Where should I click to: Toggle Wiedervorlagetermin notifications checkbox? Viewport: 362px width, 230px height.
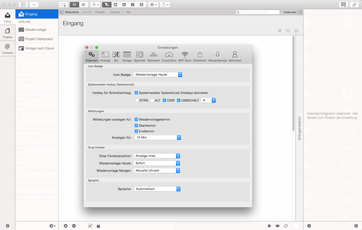click(136, 120)
